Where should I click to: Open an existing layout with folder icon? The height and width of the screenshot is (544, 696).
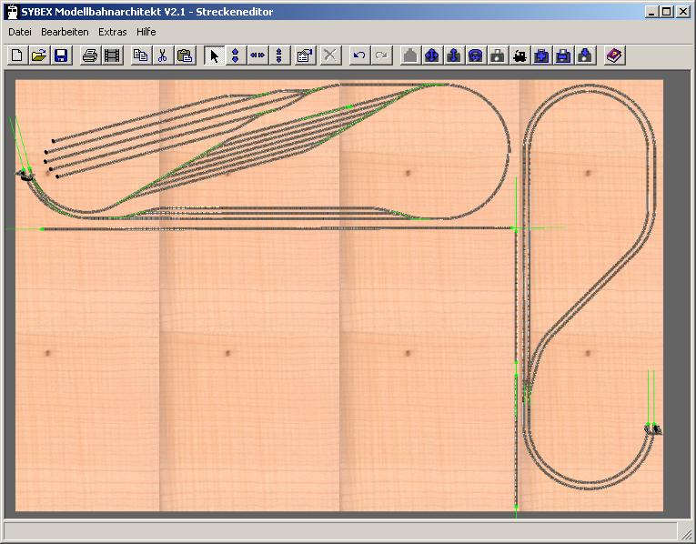click(38, 55)
